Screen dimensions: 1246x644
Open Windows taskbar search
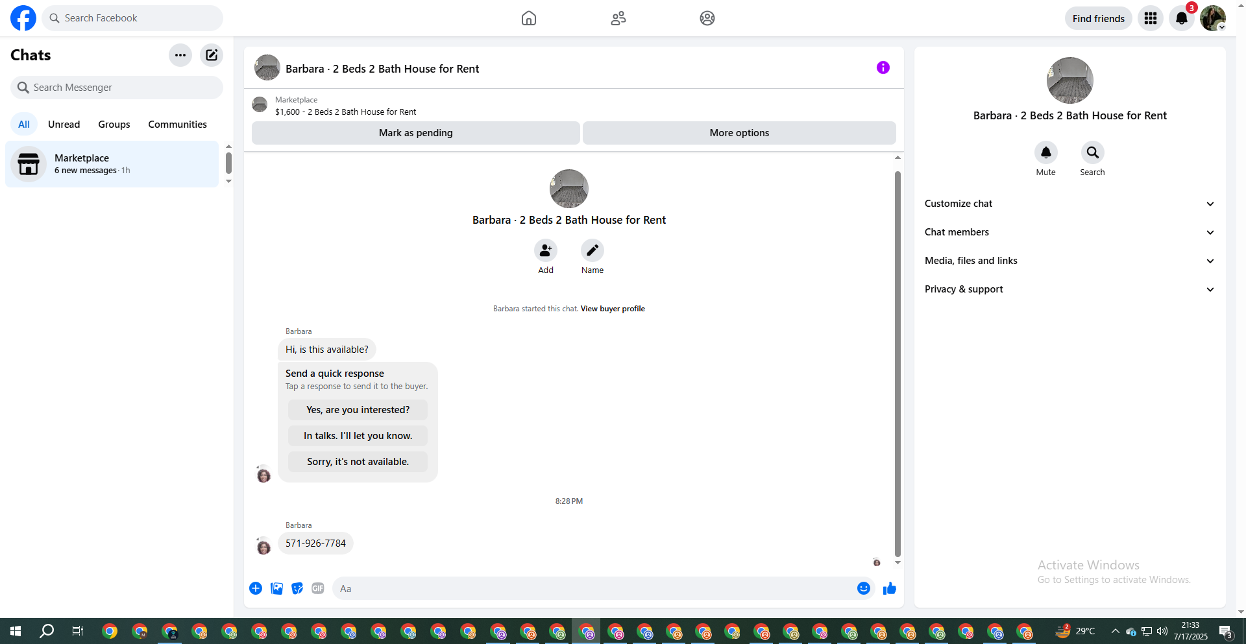point(47,631)
